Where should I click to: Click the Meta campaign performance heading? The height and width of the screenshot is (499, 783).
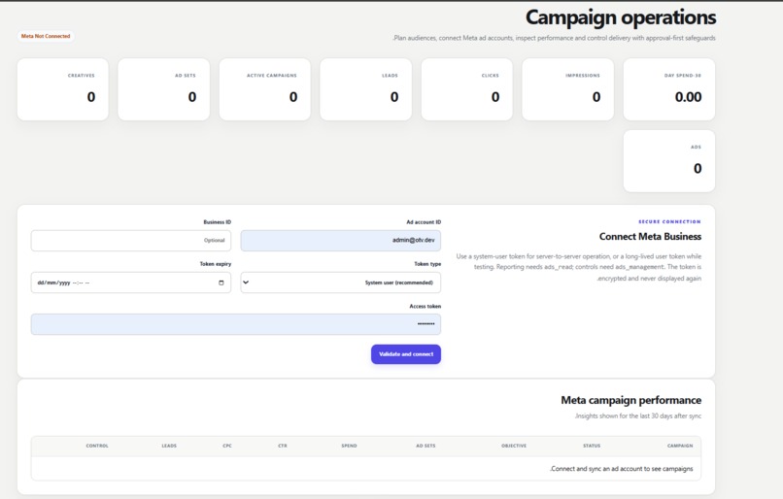click(x=630, y=400)
